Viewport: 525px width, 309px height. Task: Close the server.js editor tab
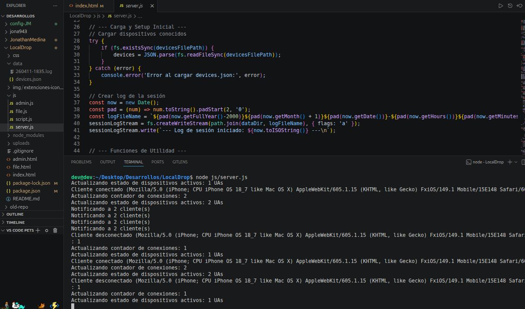coord(152,6)
